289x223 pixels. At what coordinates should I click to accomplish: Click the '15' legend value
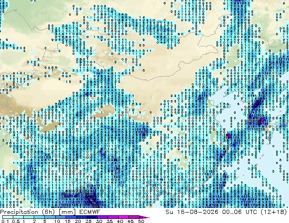point(67,221)
